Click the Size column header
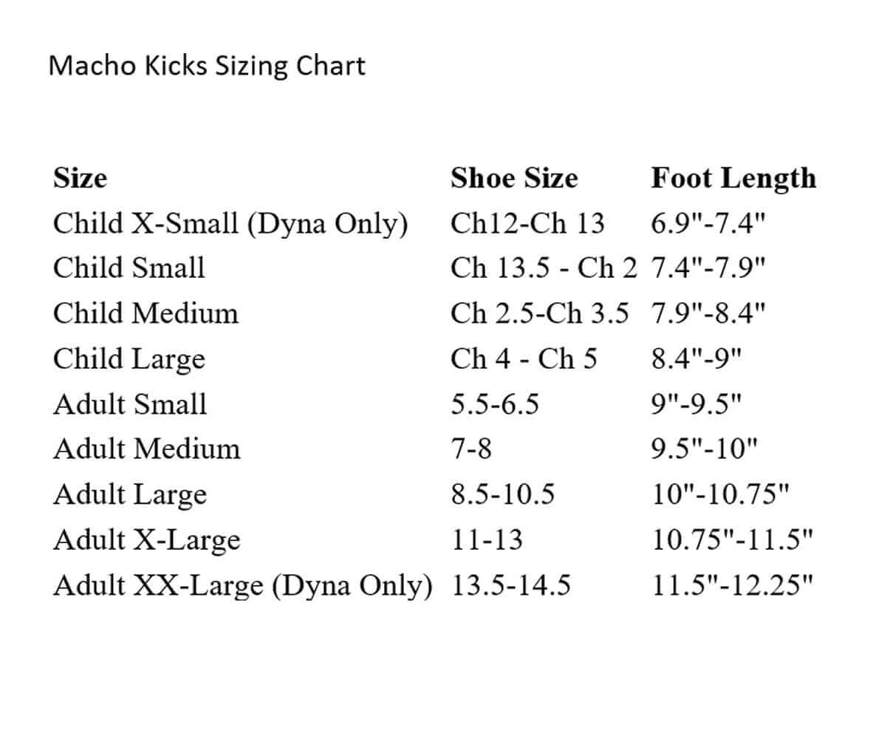 click(80, 178)
